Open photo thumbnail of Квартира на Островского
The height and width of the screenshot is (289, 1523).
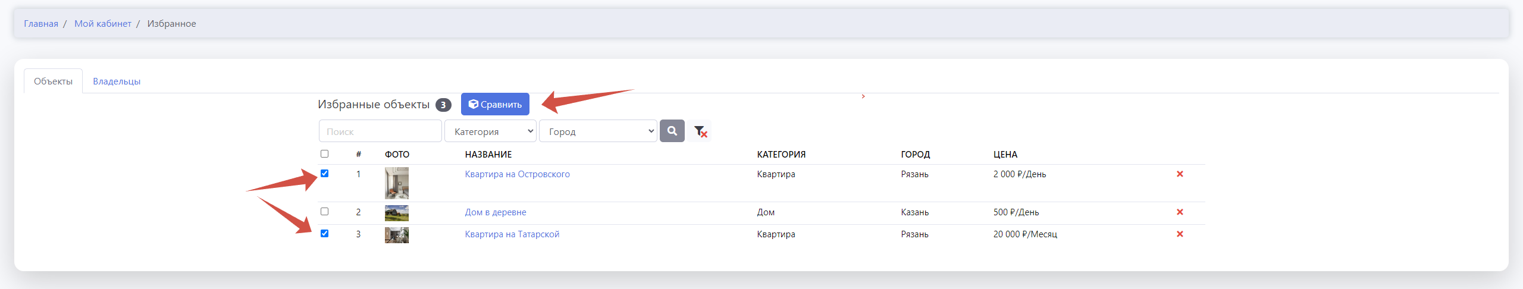point(396,183)
